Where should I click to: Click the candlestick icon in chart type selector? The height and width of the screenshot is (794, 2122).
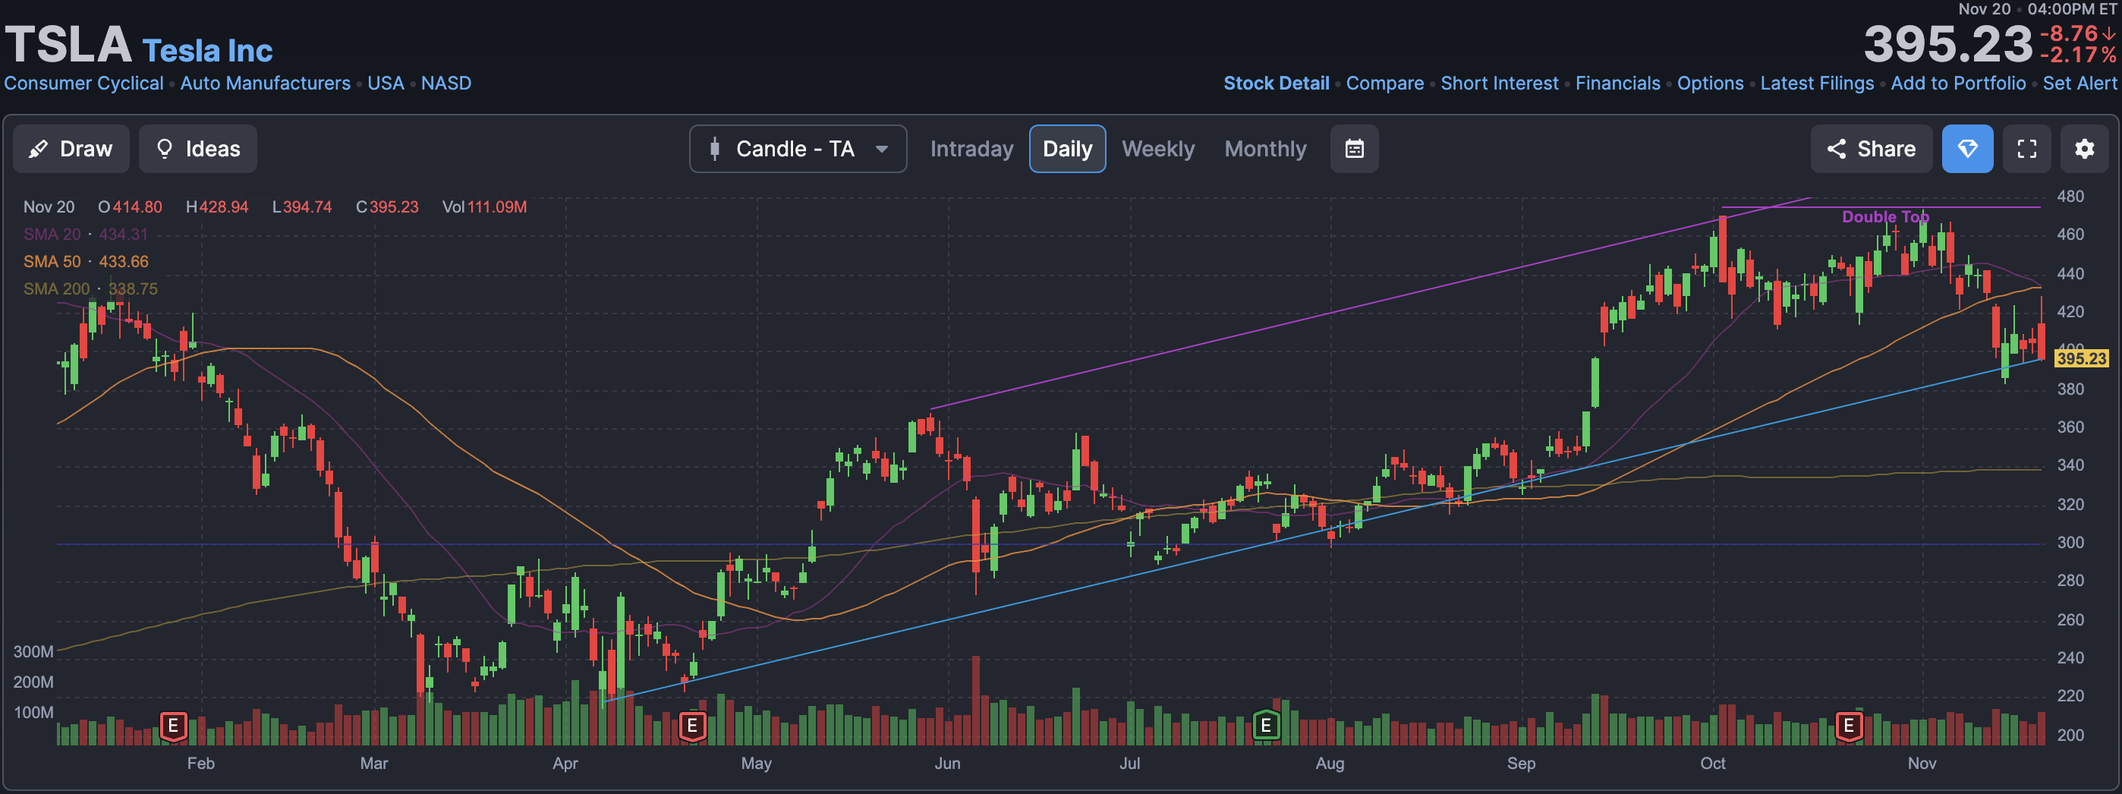pos(715,149)
